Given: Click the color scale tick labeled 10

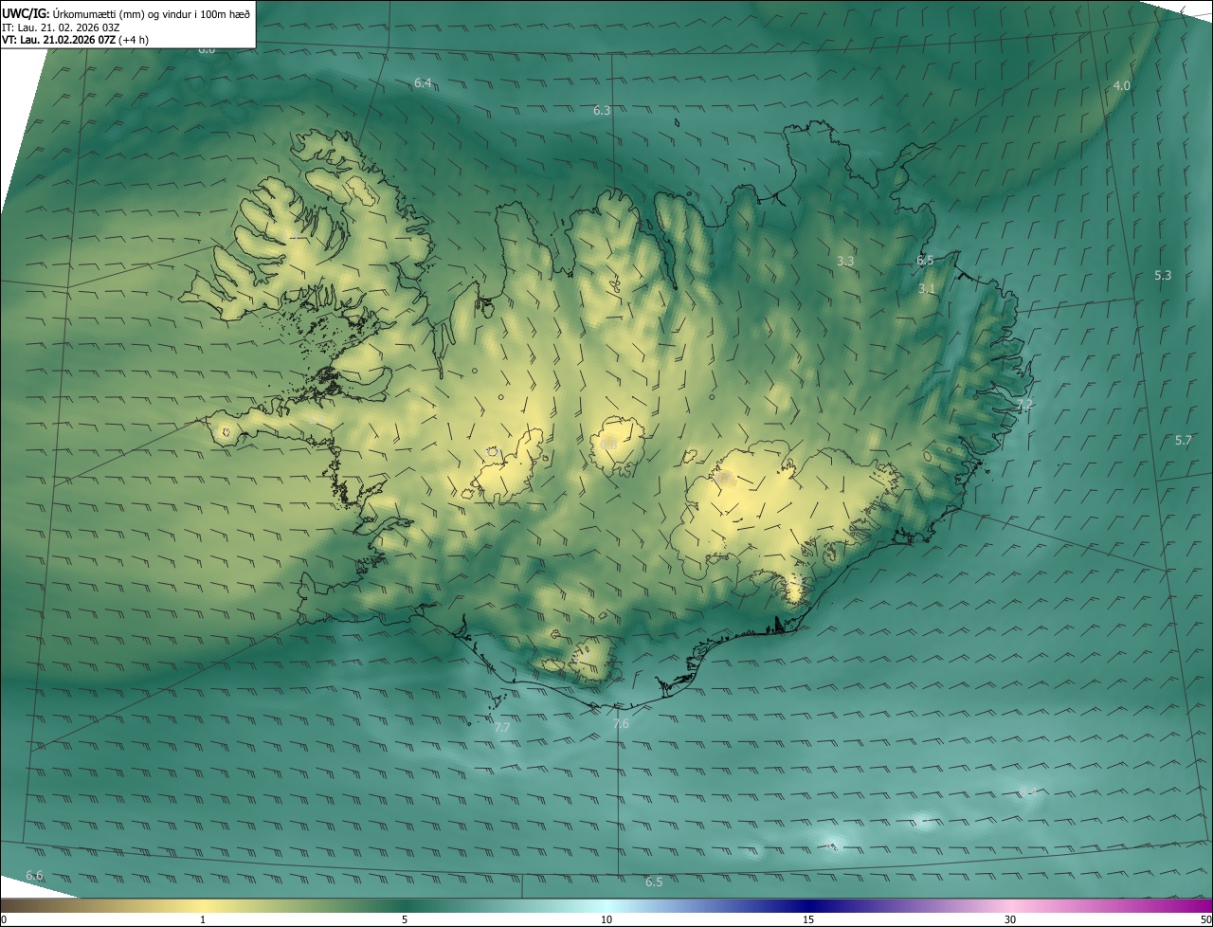Looking at the screenshot, I should tap(606, 919).
